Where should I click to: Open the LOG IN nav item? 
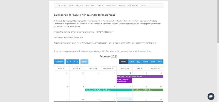[x=143, y=6]
